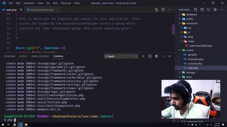Collapse all folders in Explorer
This screenshot has width=227, height=127.
(215, 10)
